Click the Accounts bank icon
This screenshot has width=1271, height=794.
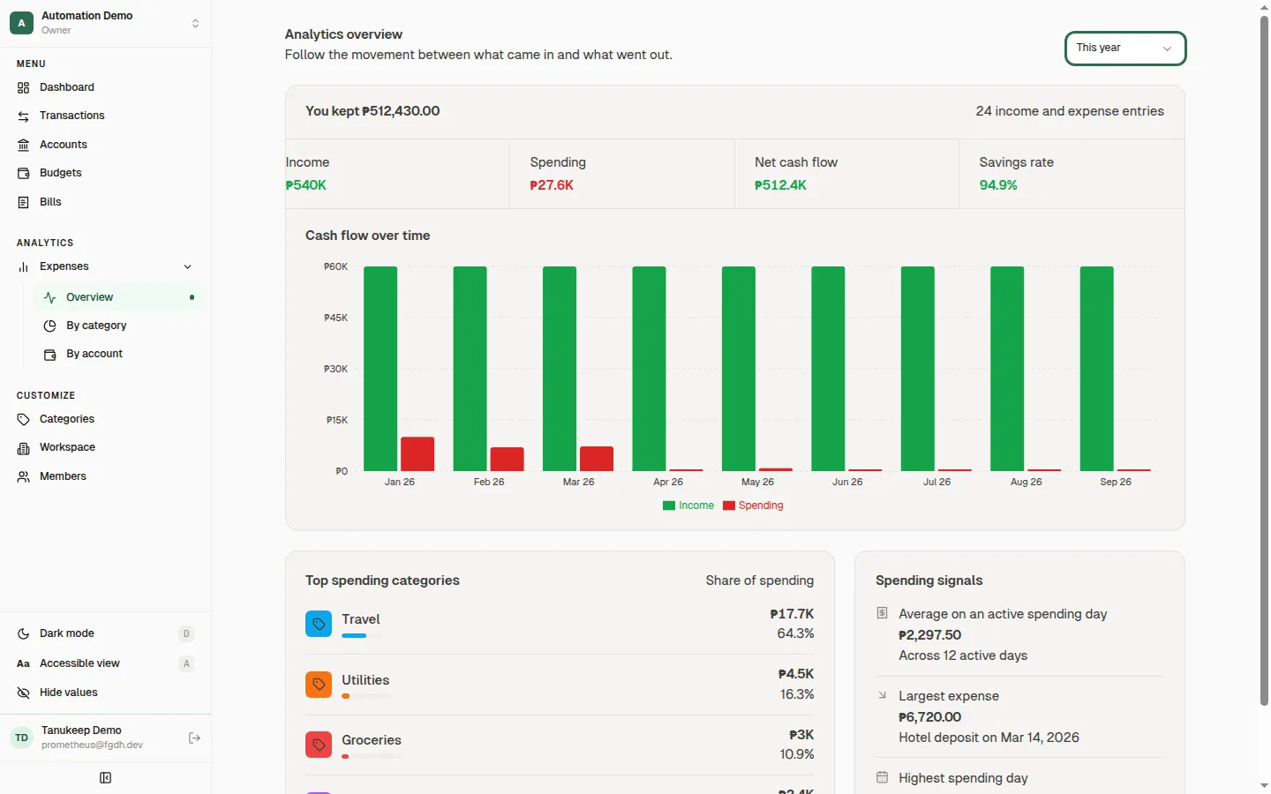click(x=24, y=145)
